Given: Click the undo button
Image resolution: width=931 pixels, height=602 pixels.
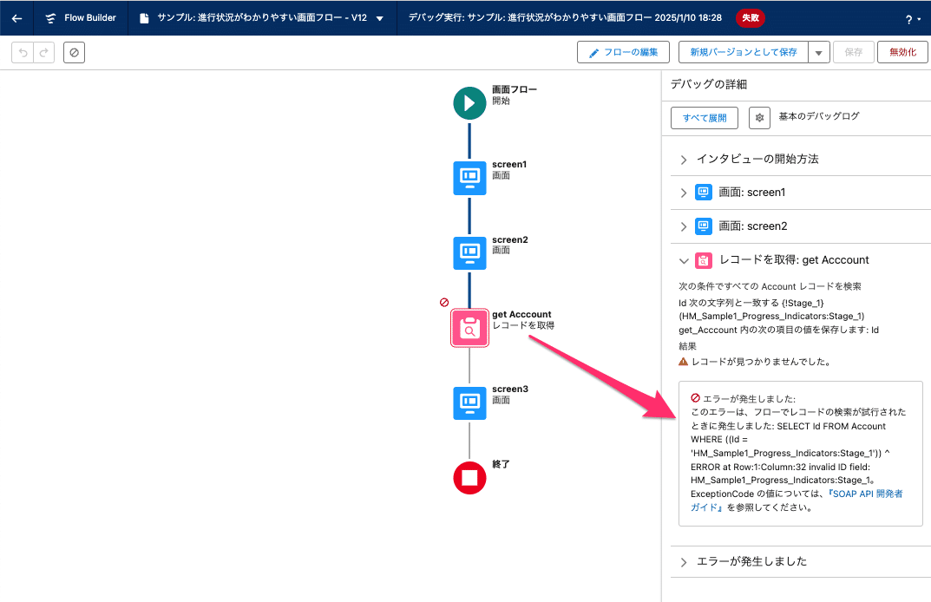Looking at the screenshot, I should [x=23, y=52].
